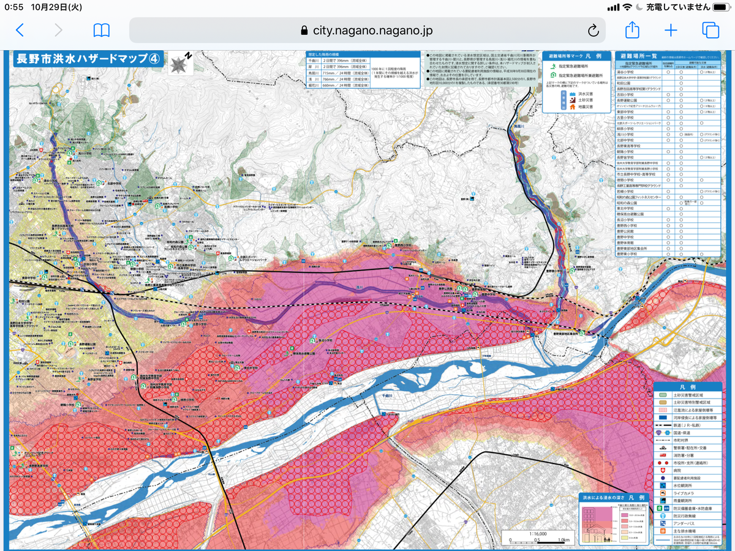735x551 pixels.
Task: Click the 長沼小学校 table row
Action: 668,220
